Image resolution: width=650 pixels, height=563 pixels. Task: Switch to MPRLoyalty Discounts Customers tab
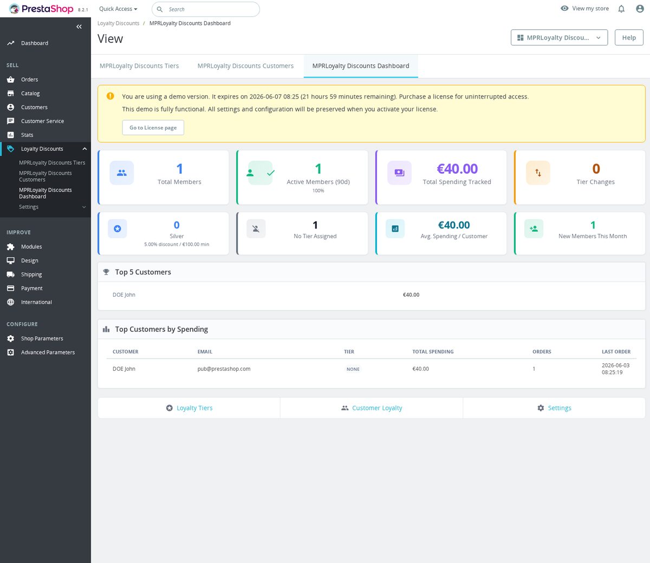(x=245, y=66)
